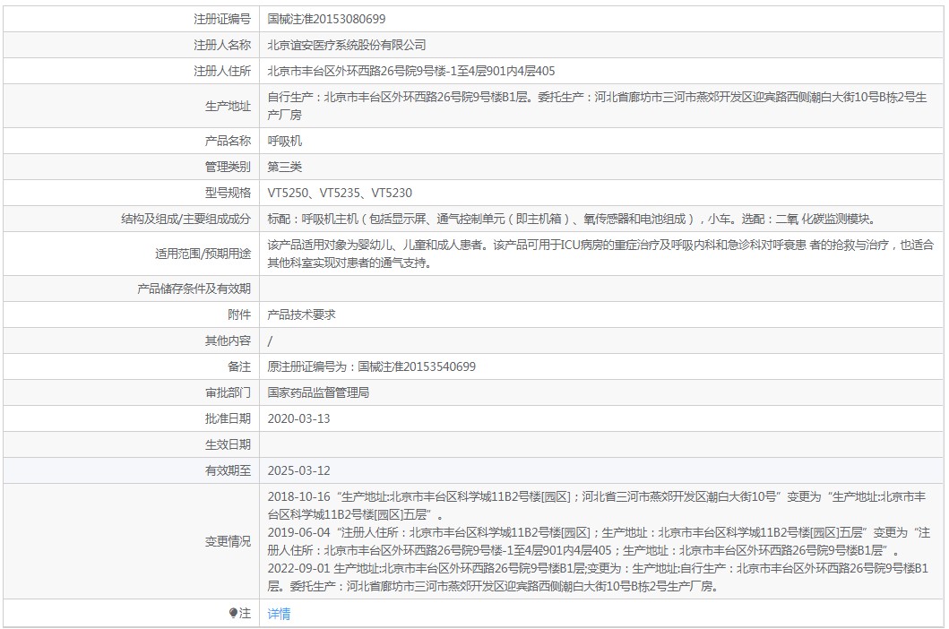Click the 适用范围/预期用途 label
The width and height of the screenshot is (949, 629).
coord(203,254)
